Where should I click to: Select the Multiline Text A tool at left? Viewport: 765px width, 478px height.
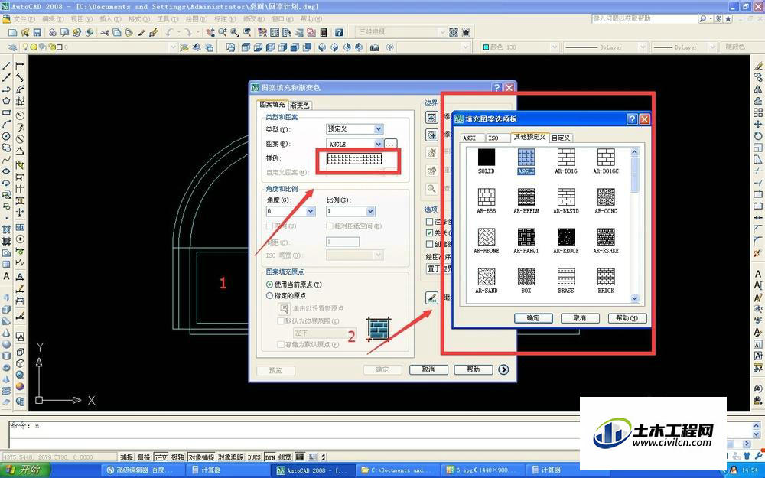[x=6, y=276]
